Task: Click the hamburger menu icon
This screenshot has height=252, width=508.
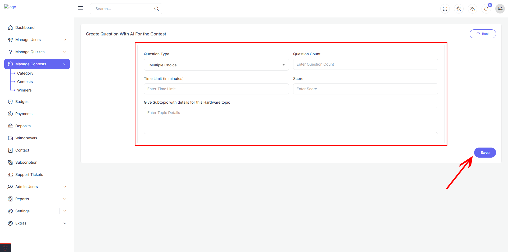Action: 80,8
